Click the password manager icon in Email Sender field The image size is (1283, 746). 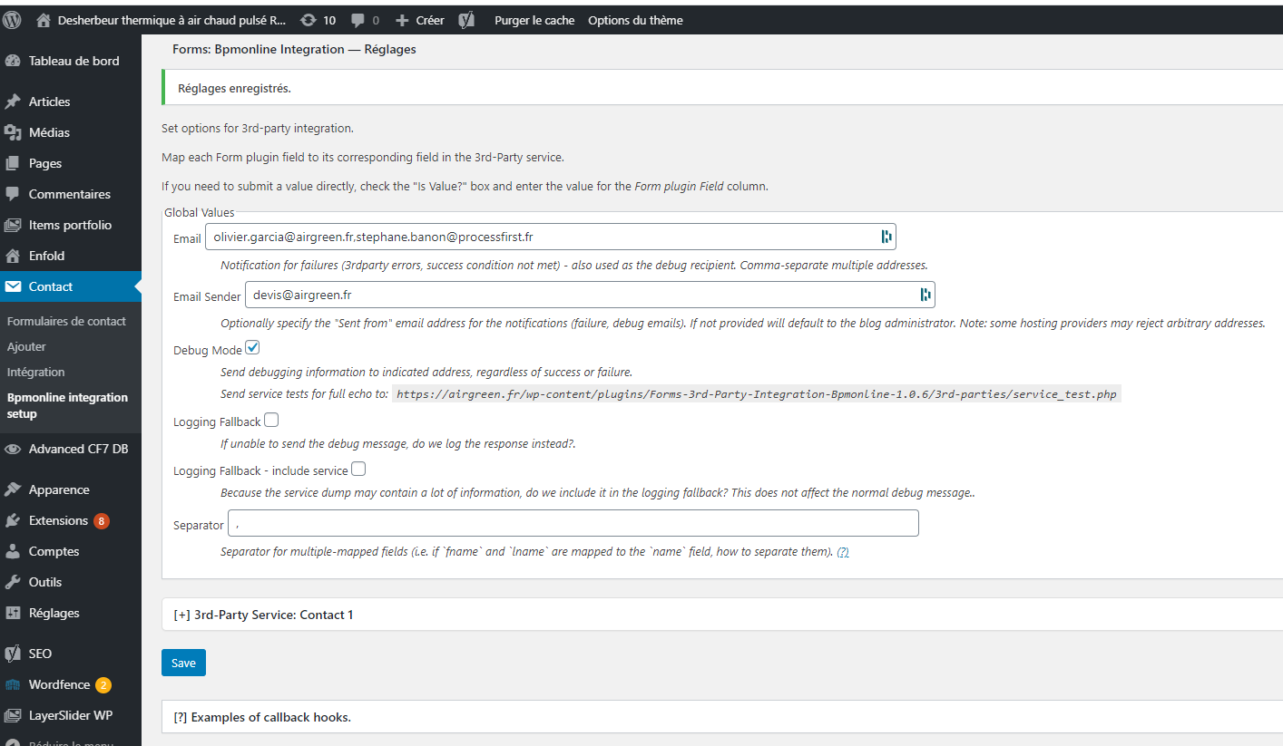(x=926, y=294)
